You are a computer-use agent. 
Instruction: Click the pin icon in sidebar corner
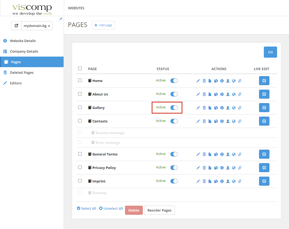(61, 19)
